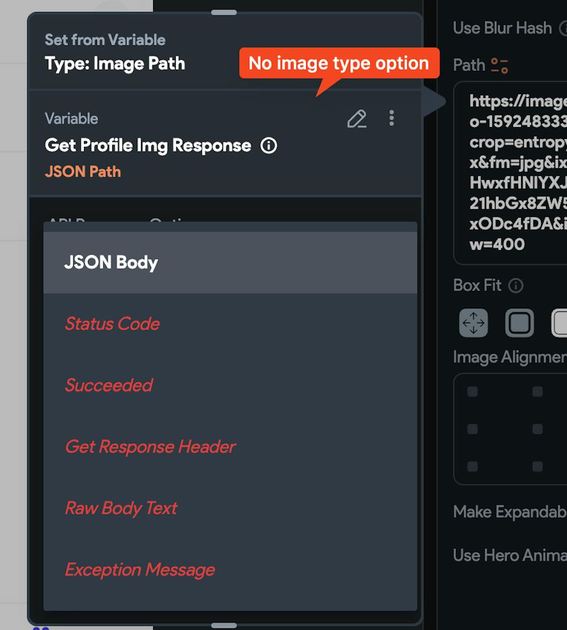Click the Set from Variable header text
Image resolution: width=567 pixels, height=630 pixels.
(x=105, y=40)
